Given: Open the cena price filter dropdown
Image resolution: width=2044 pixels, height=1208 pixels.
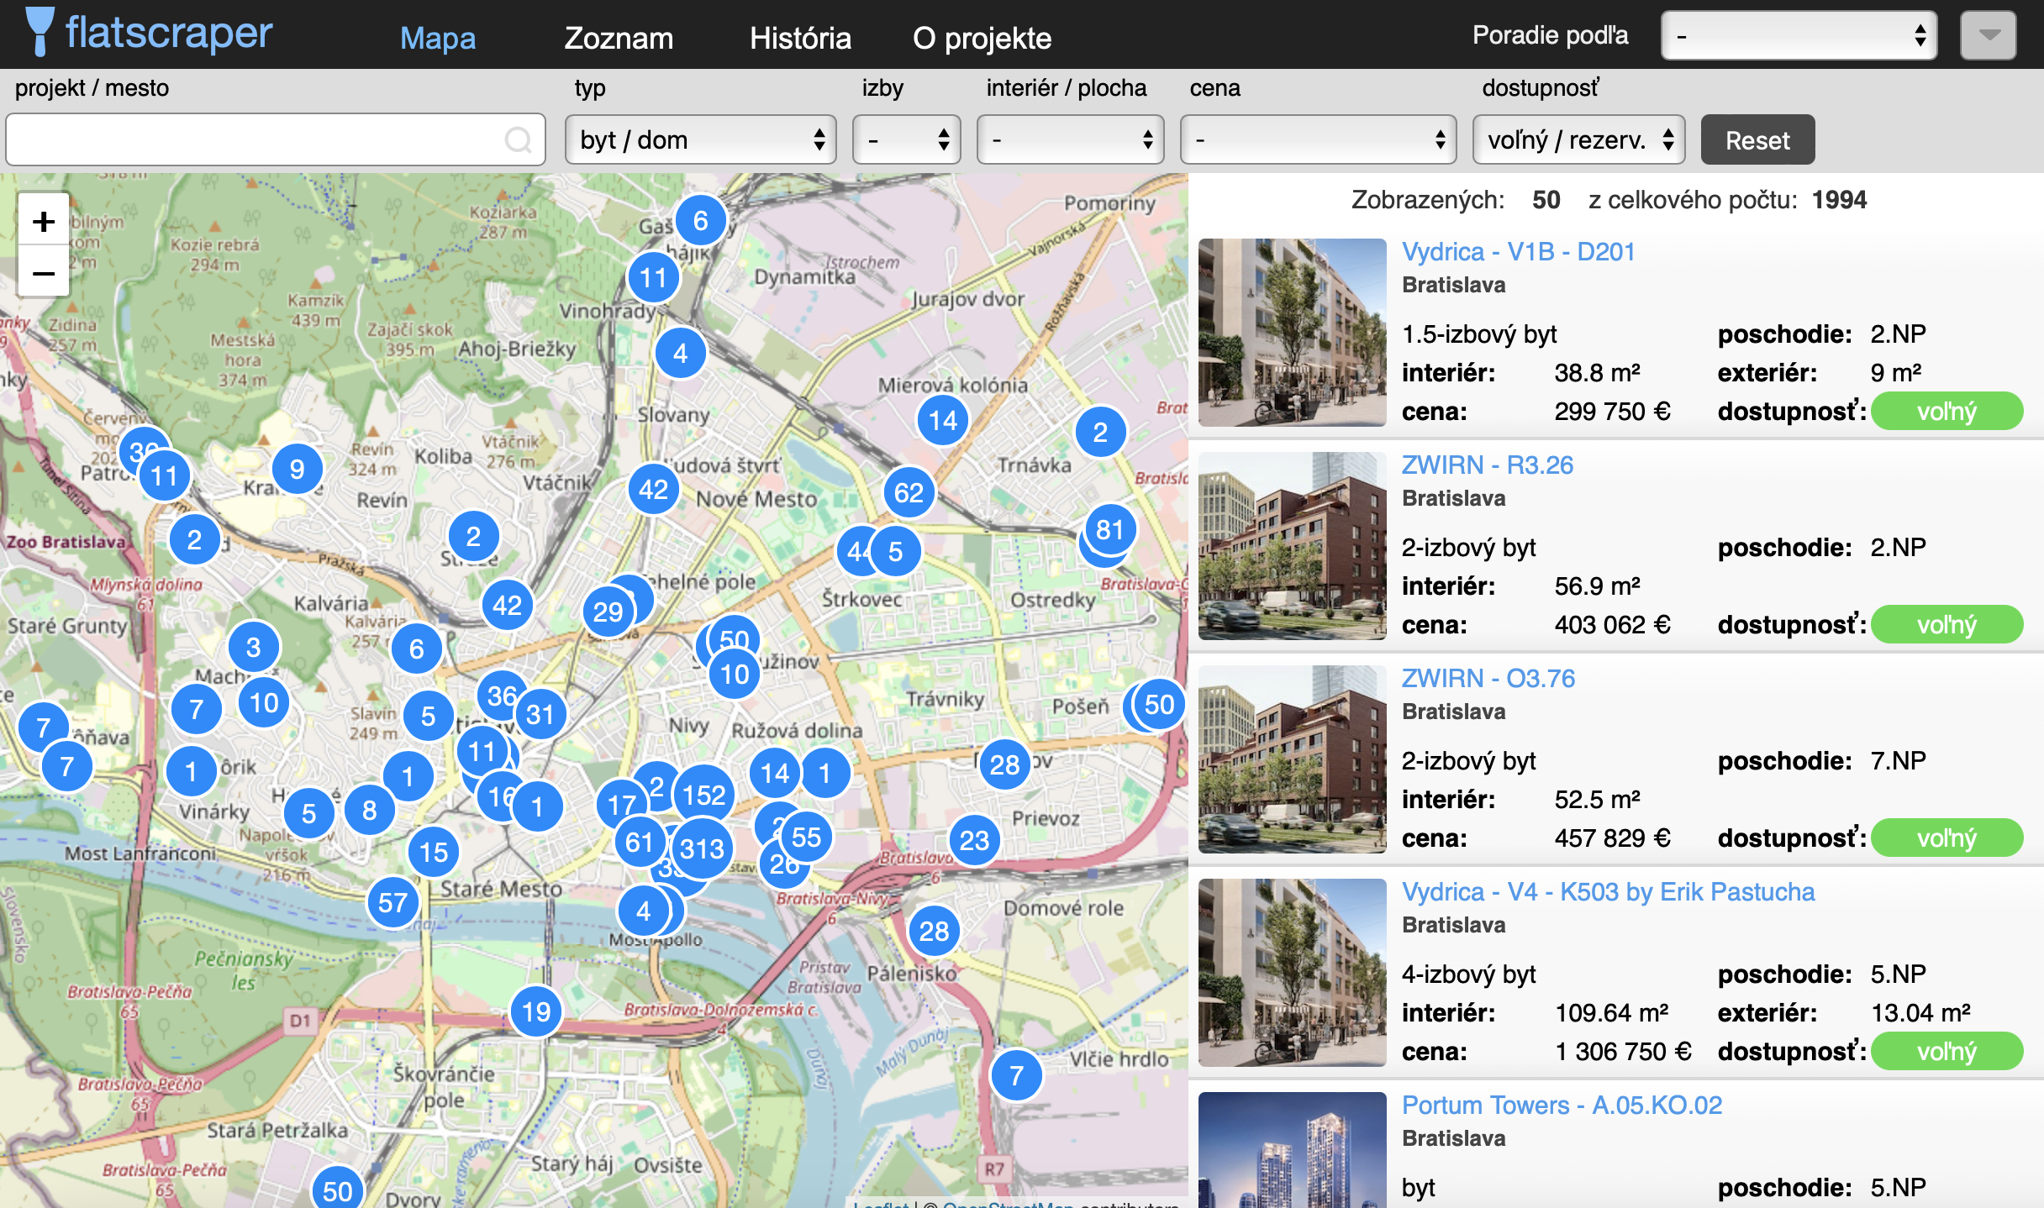Looking at the screenshot, I should [1318, 139].
